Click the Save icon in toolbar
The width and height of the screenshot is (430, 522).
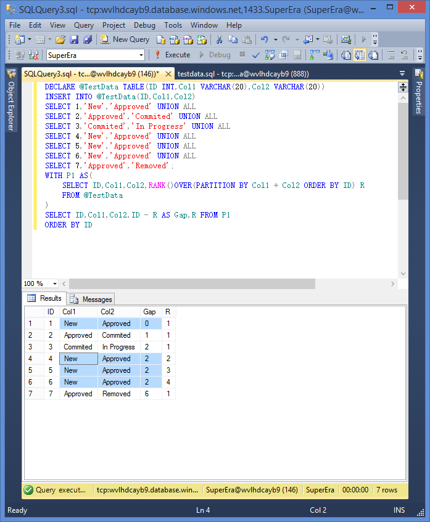coord(74,39)
